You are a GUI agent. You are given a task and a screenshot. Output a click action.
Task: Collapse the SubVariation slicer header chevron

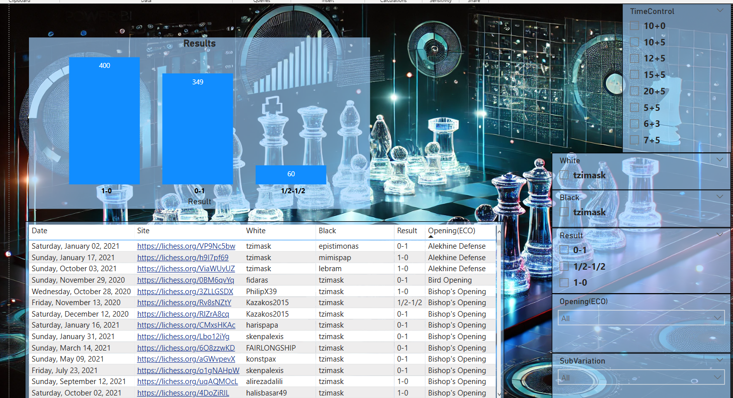(x=720, y=360)
